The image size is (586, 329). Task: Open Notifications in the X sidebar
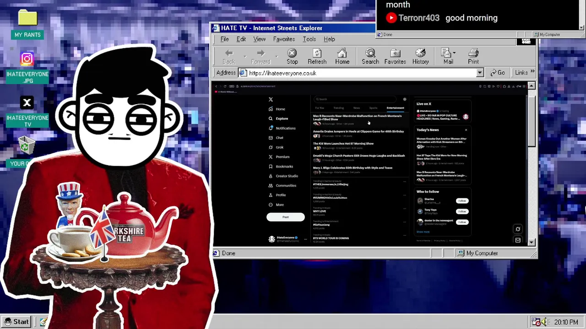tap(282, 128)
